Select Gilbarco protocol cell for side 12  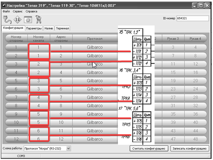(x=95, y=139)
